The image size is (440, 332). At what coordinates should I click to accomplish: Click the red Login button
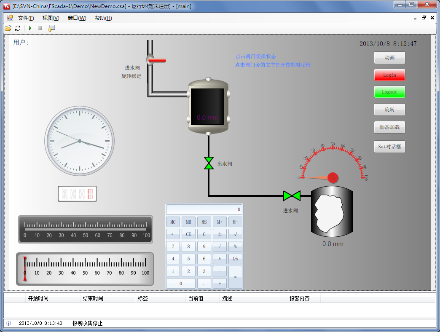[x=389, y=75]
